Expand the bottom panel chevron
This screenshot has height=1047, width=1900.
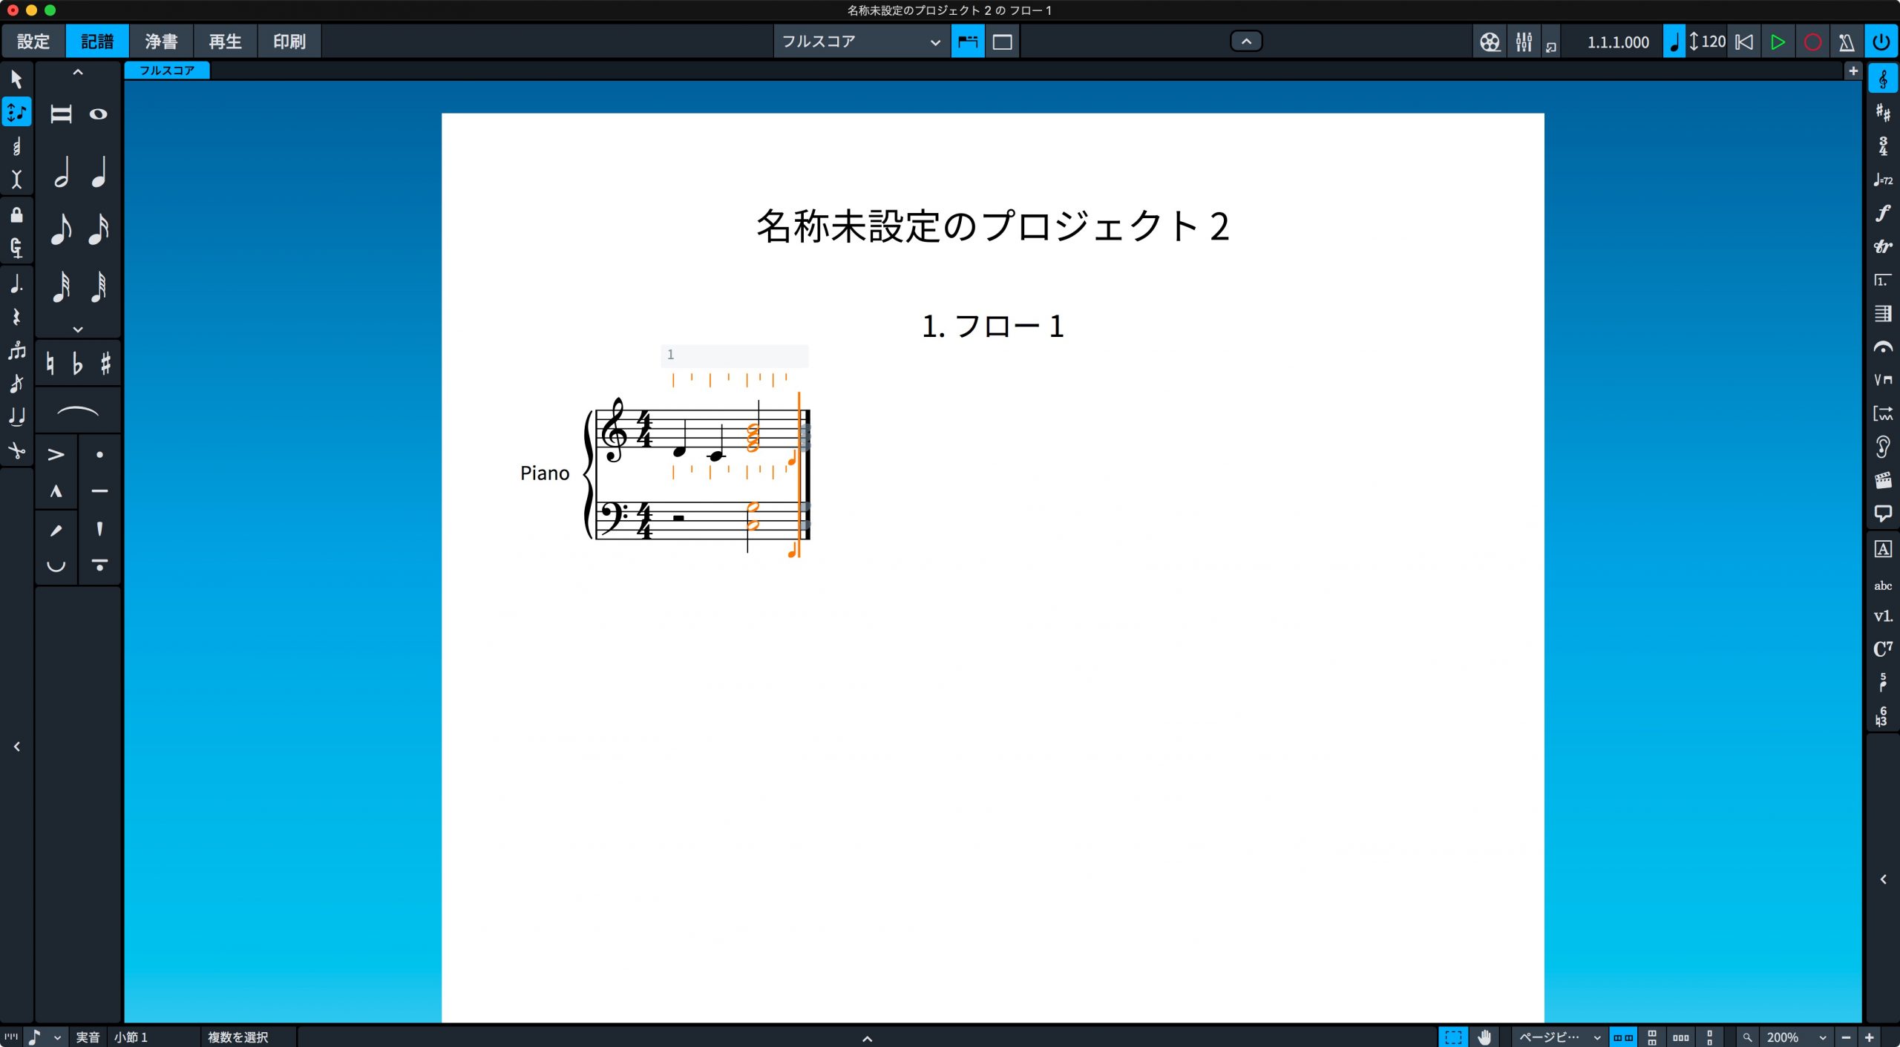[x=866, y=1038]
